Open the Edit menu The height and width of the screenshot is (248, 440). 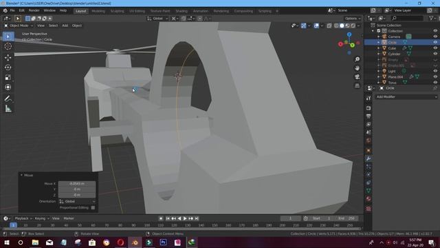tap(21, 10)
